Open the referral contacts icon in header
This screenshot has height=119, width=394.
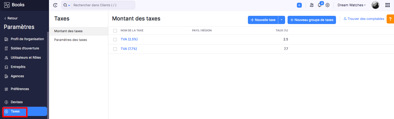[x=312, y=5]
